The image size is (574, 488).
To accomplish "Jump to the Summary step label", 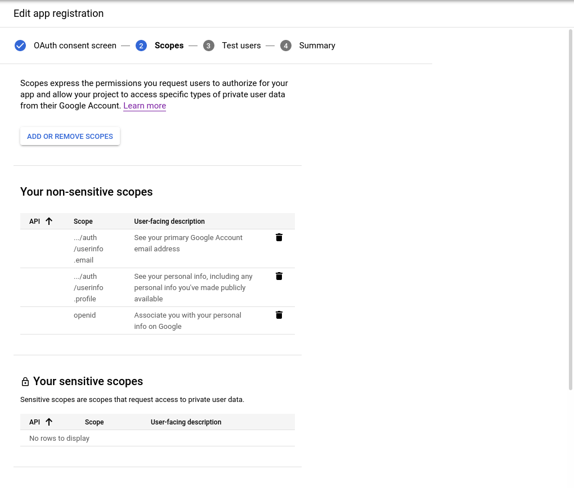I will click(317, 46).
